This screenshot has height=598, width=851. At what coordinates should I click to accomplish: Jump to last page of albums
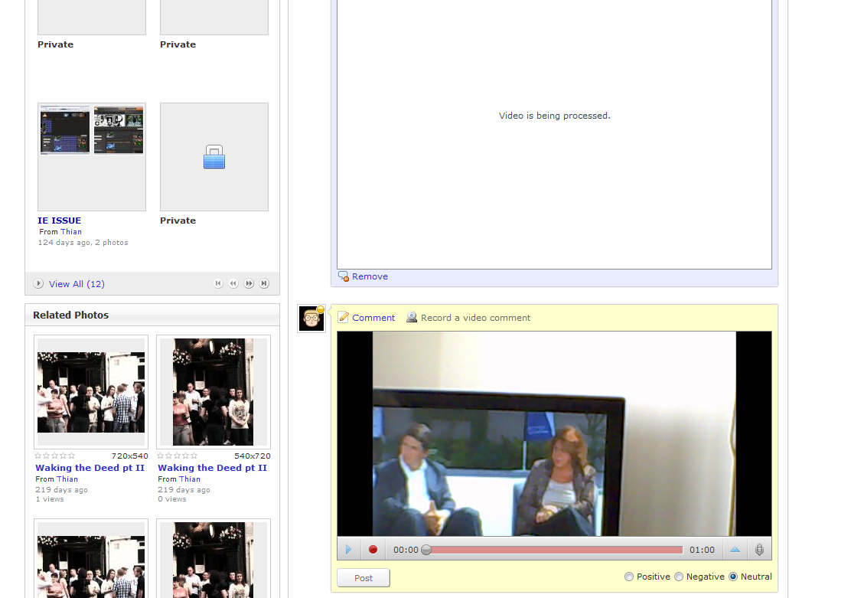click(x=264, y=283)
